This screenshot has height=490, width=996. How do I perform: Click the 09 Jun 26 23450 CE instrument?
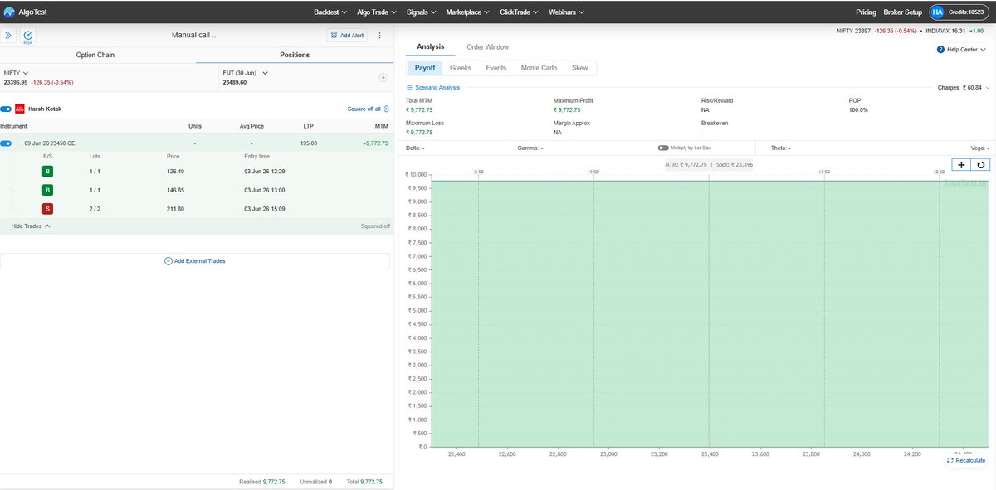50,143
